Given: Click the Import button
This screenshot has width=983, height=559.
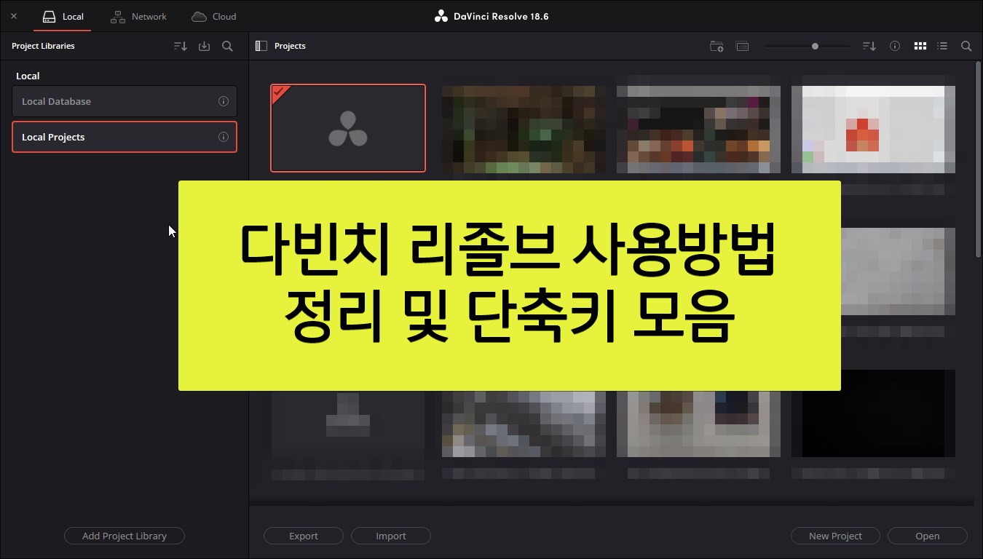Looking at the screenshot, I should tap(391, 536).
